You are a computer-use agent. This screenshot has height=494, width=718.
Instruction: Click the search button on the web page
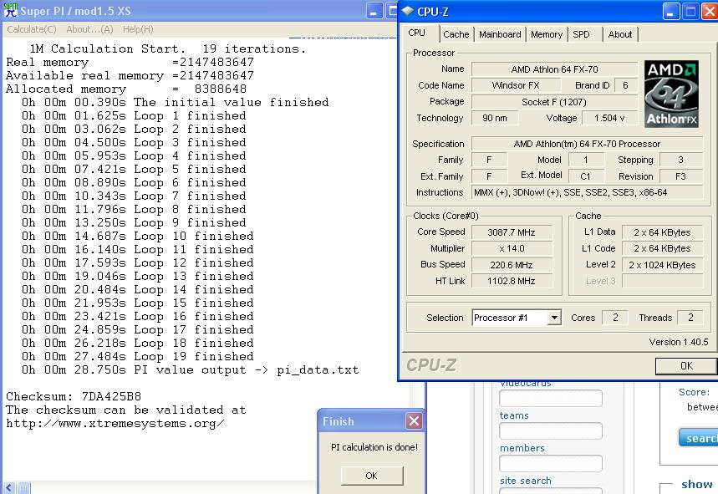698,438
